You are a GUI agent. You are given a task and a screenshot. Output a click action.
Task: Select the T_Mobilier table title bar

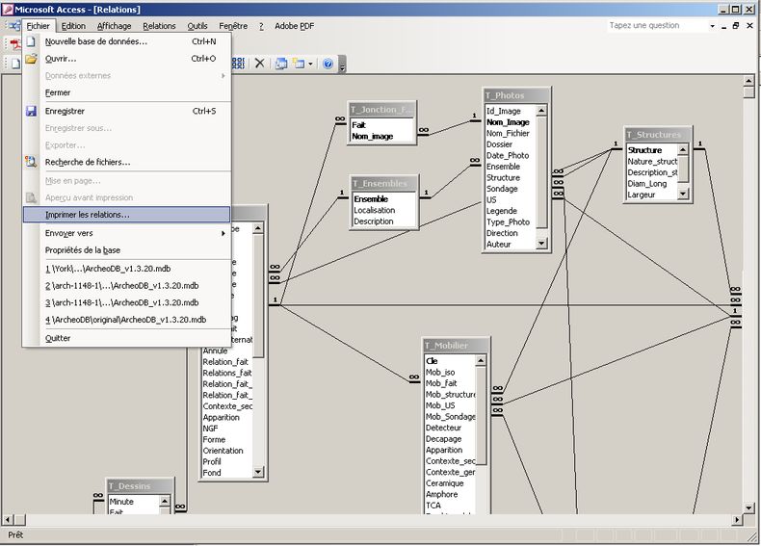tap(457, 346)
